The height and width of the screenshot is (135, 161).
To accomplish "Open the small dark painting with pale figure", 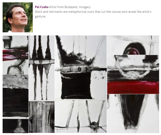I will coord(16,126).
